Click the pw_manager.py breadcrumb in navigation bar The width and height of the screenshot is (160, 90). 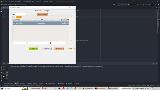pos(21,5)
